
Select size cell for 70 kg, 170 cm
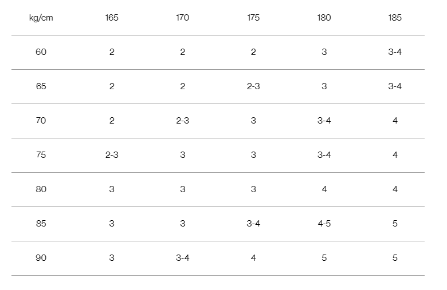[182, 121]
